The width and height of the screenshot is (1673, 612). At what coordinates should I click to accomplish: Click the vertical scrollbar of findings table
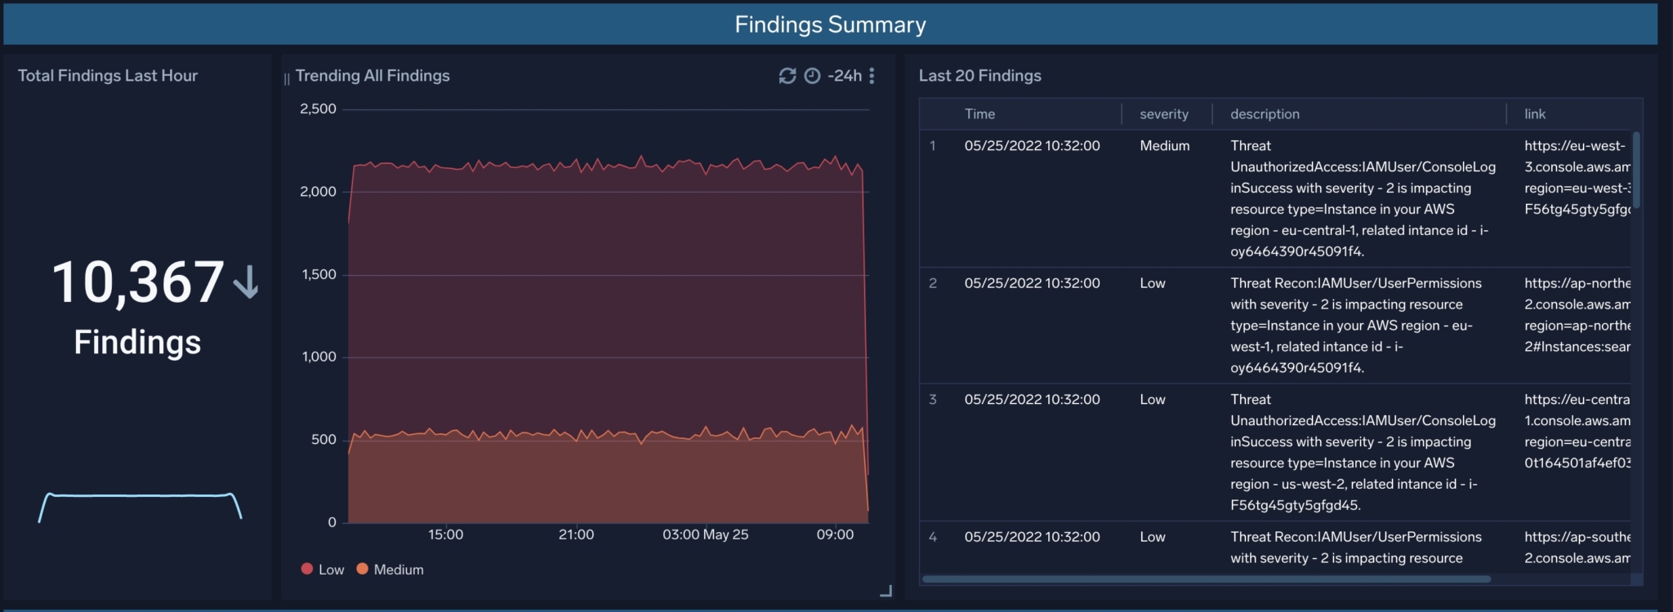[x=1635, y=170]
